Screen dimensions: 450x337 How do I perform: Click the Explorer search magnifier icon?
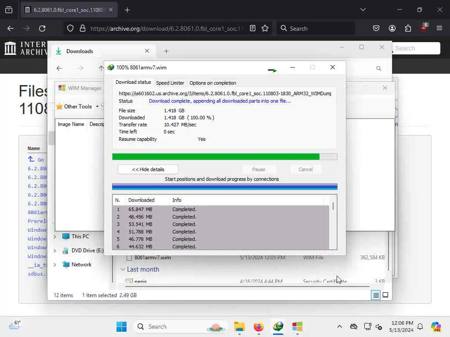[378, 68]
